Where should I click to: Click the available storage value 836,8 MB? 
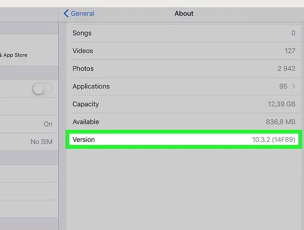click(x=280, y=122)
